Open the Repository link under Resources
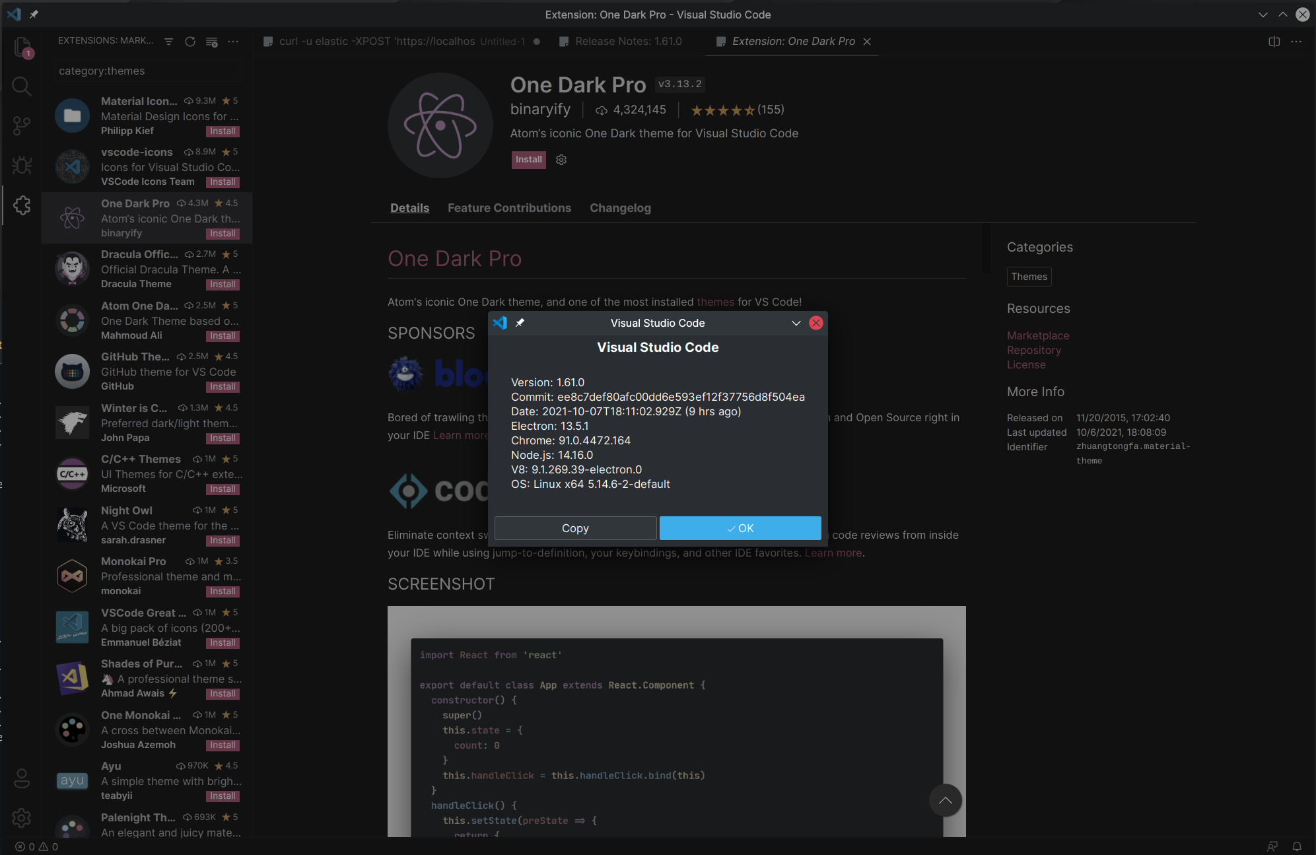1316x855 pixels. [x=1033, y=350]
